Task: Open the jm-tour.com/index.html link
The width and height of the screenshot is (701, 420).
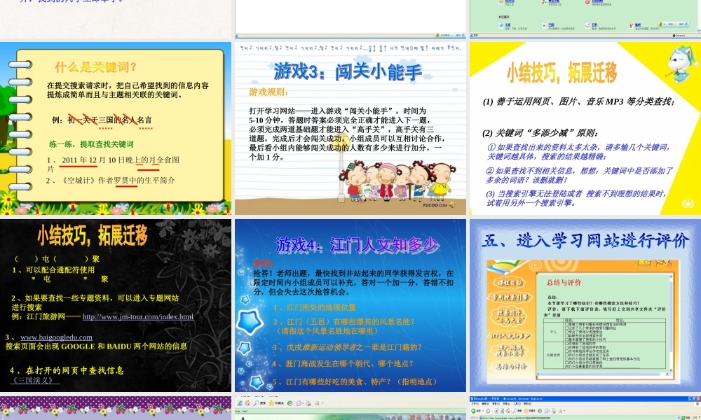Action: point(138,316)
